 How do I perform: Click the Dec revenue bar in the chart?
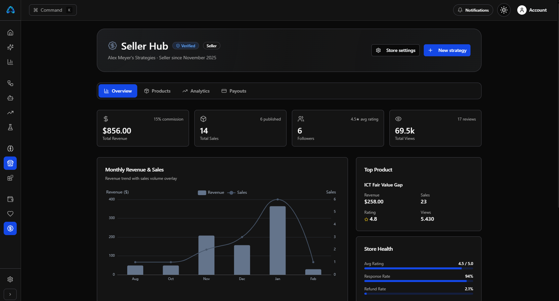coord(242,260)
